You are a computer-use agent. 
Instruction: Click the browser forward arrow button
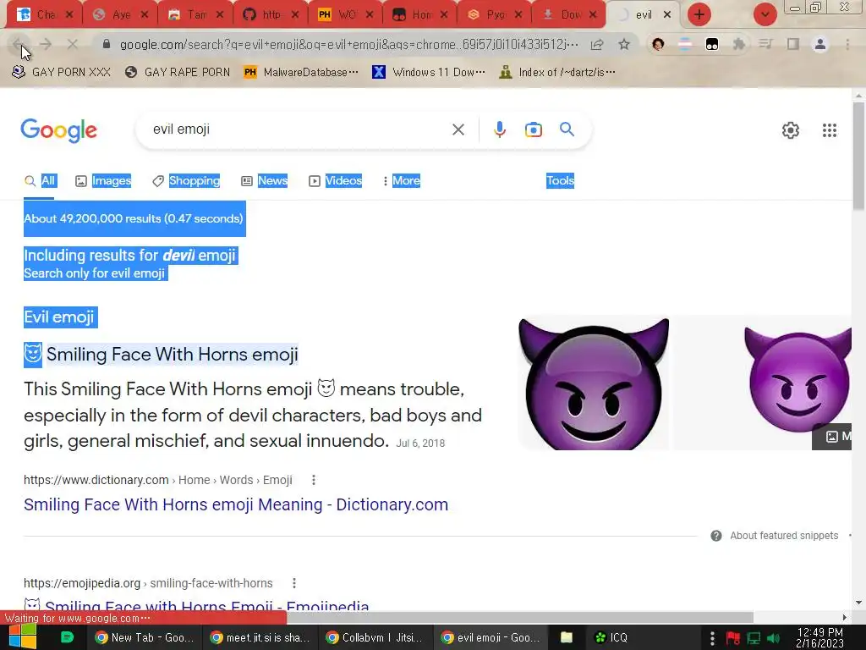(x=46, y=44)
